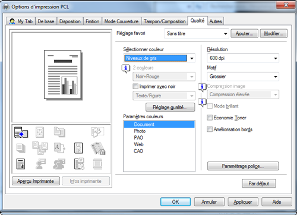Click the printer-to-tray output icon with blue arrow

[21, 132]
